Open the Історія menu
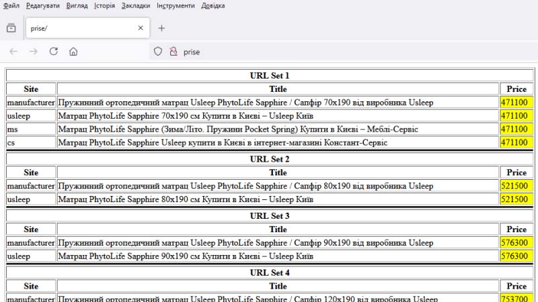This screenshot has width=538, height=302. (105, 6)
